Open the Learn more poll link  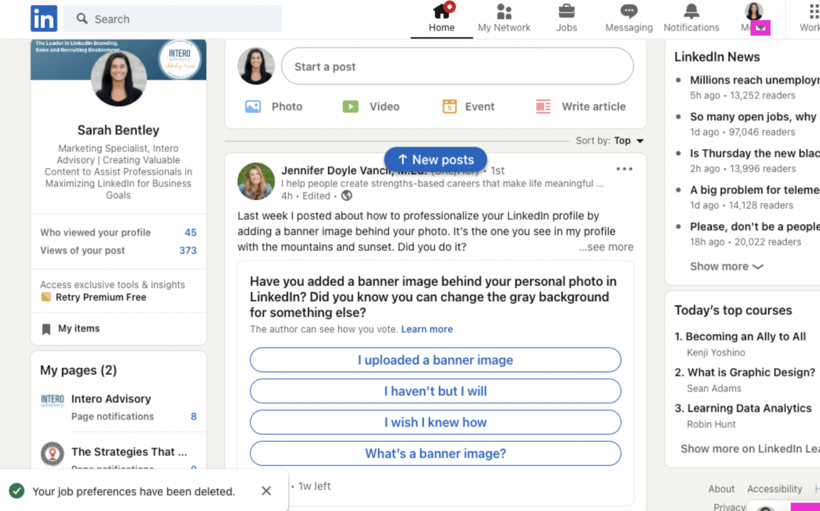[427, 329]
